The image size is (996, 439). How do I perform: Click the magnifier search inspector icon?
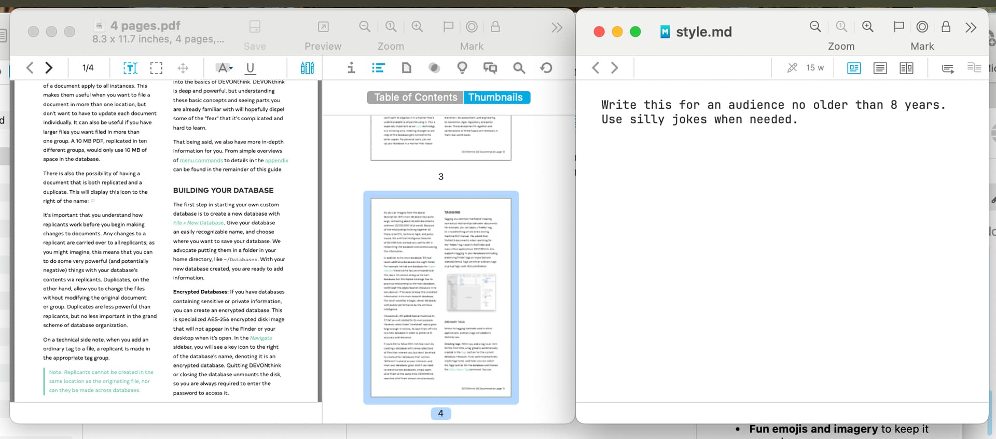(x=519, y=68)
